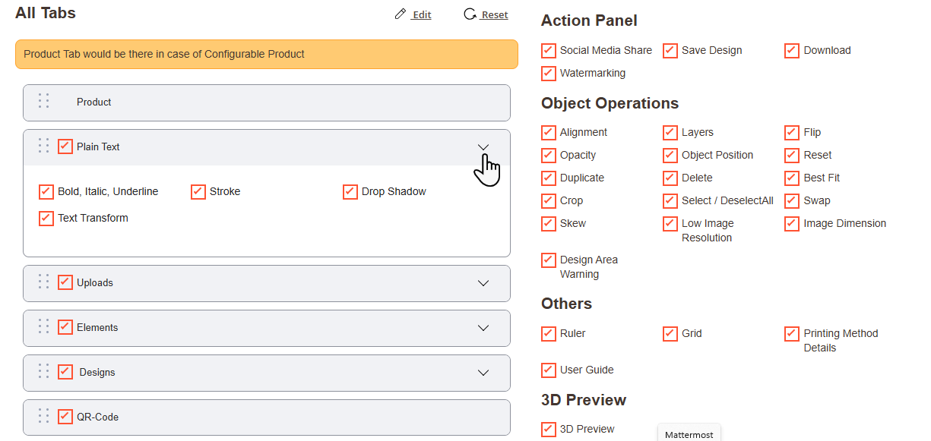
Task: Collapse the Plain Text section chevron
Action: pyautogui.click(x=483, y=146)
